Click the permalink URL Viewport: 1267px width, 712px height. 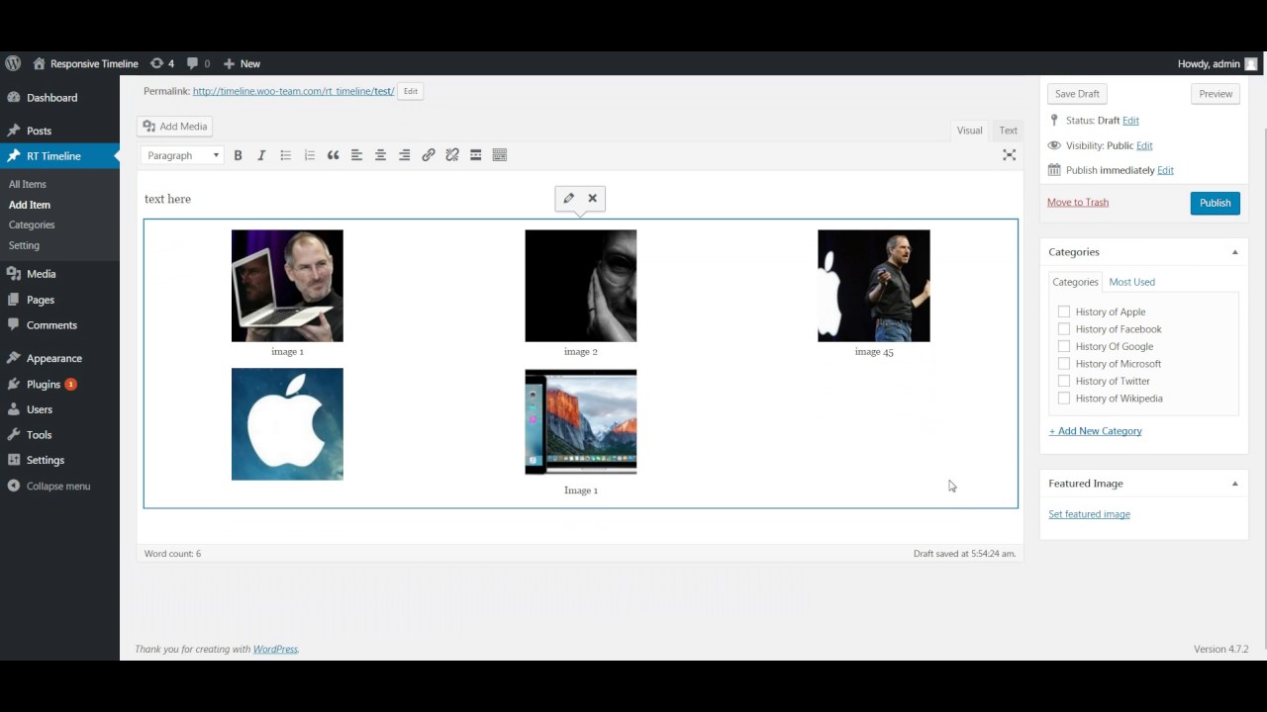click(293, 91)
